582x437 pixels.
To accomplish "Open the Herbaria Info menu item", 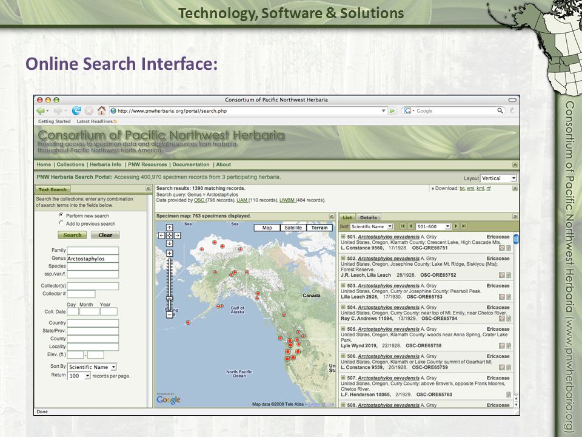I will 105,164.
